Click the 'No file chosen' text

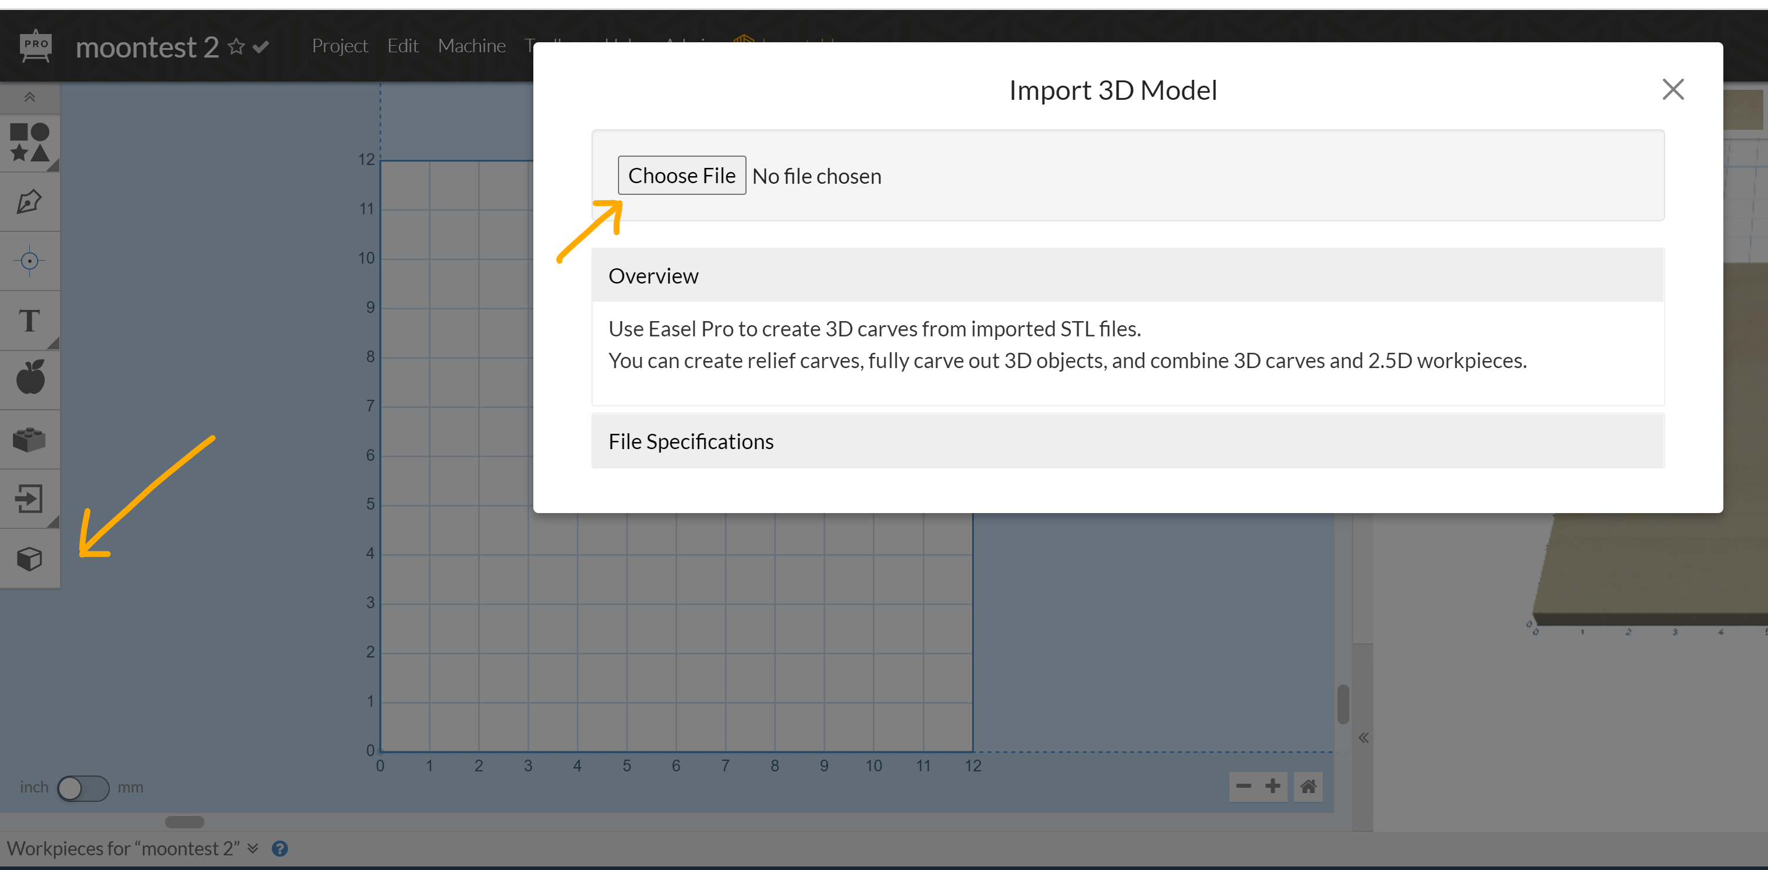(x=816, y=176)
